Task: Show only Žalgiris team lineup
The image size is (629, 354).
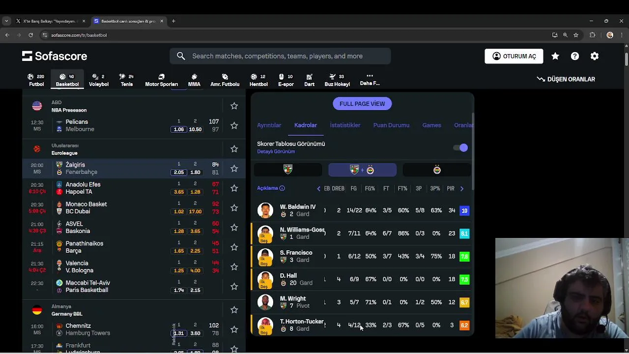Action: [x=288, y=170]
